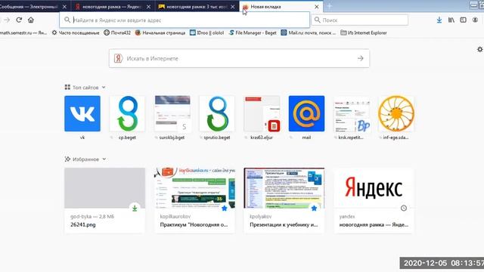Image resolution: width=484 pixels, height=272 pixels.
Task: Click bookmark star on kopilkaurokov card
Action: [225, 209]
